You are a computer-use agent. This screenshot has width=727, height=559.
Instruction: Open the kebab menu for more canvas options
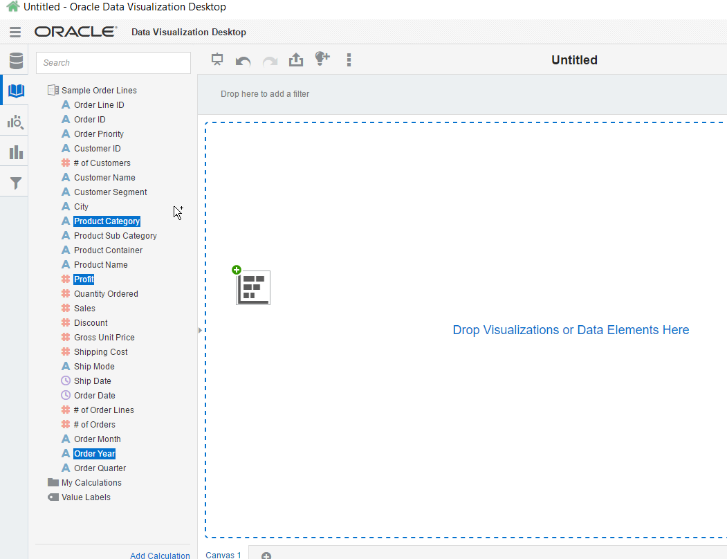(349, 60)
